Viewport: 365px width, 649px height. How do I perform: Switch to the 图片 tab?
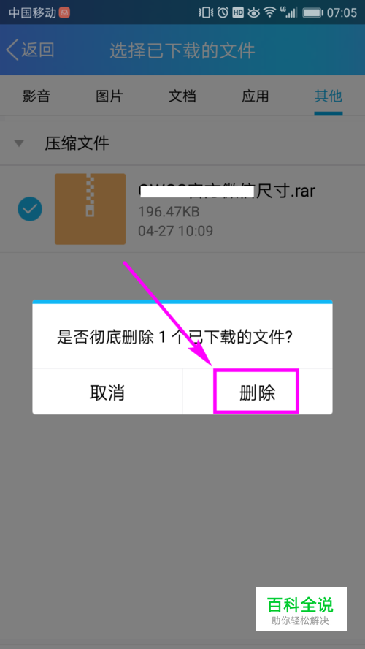click(109, 96)
